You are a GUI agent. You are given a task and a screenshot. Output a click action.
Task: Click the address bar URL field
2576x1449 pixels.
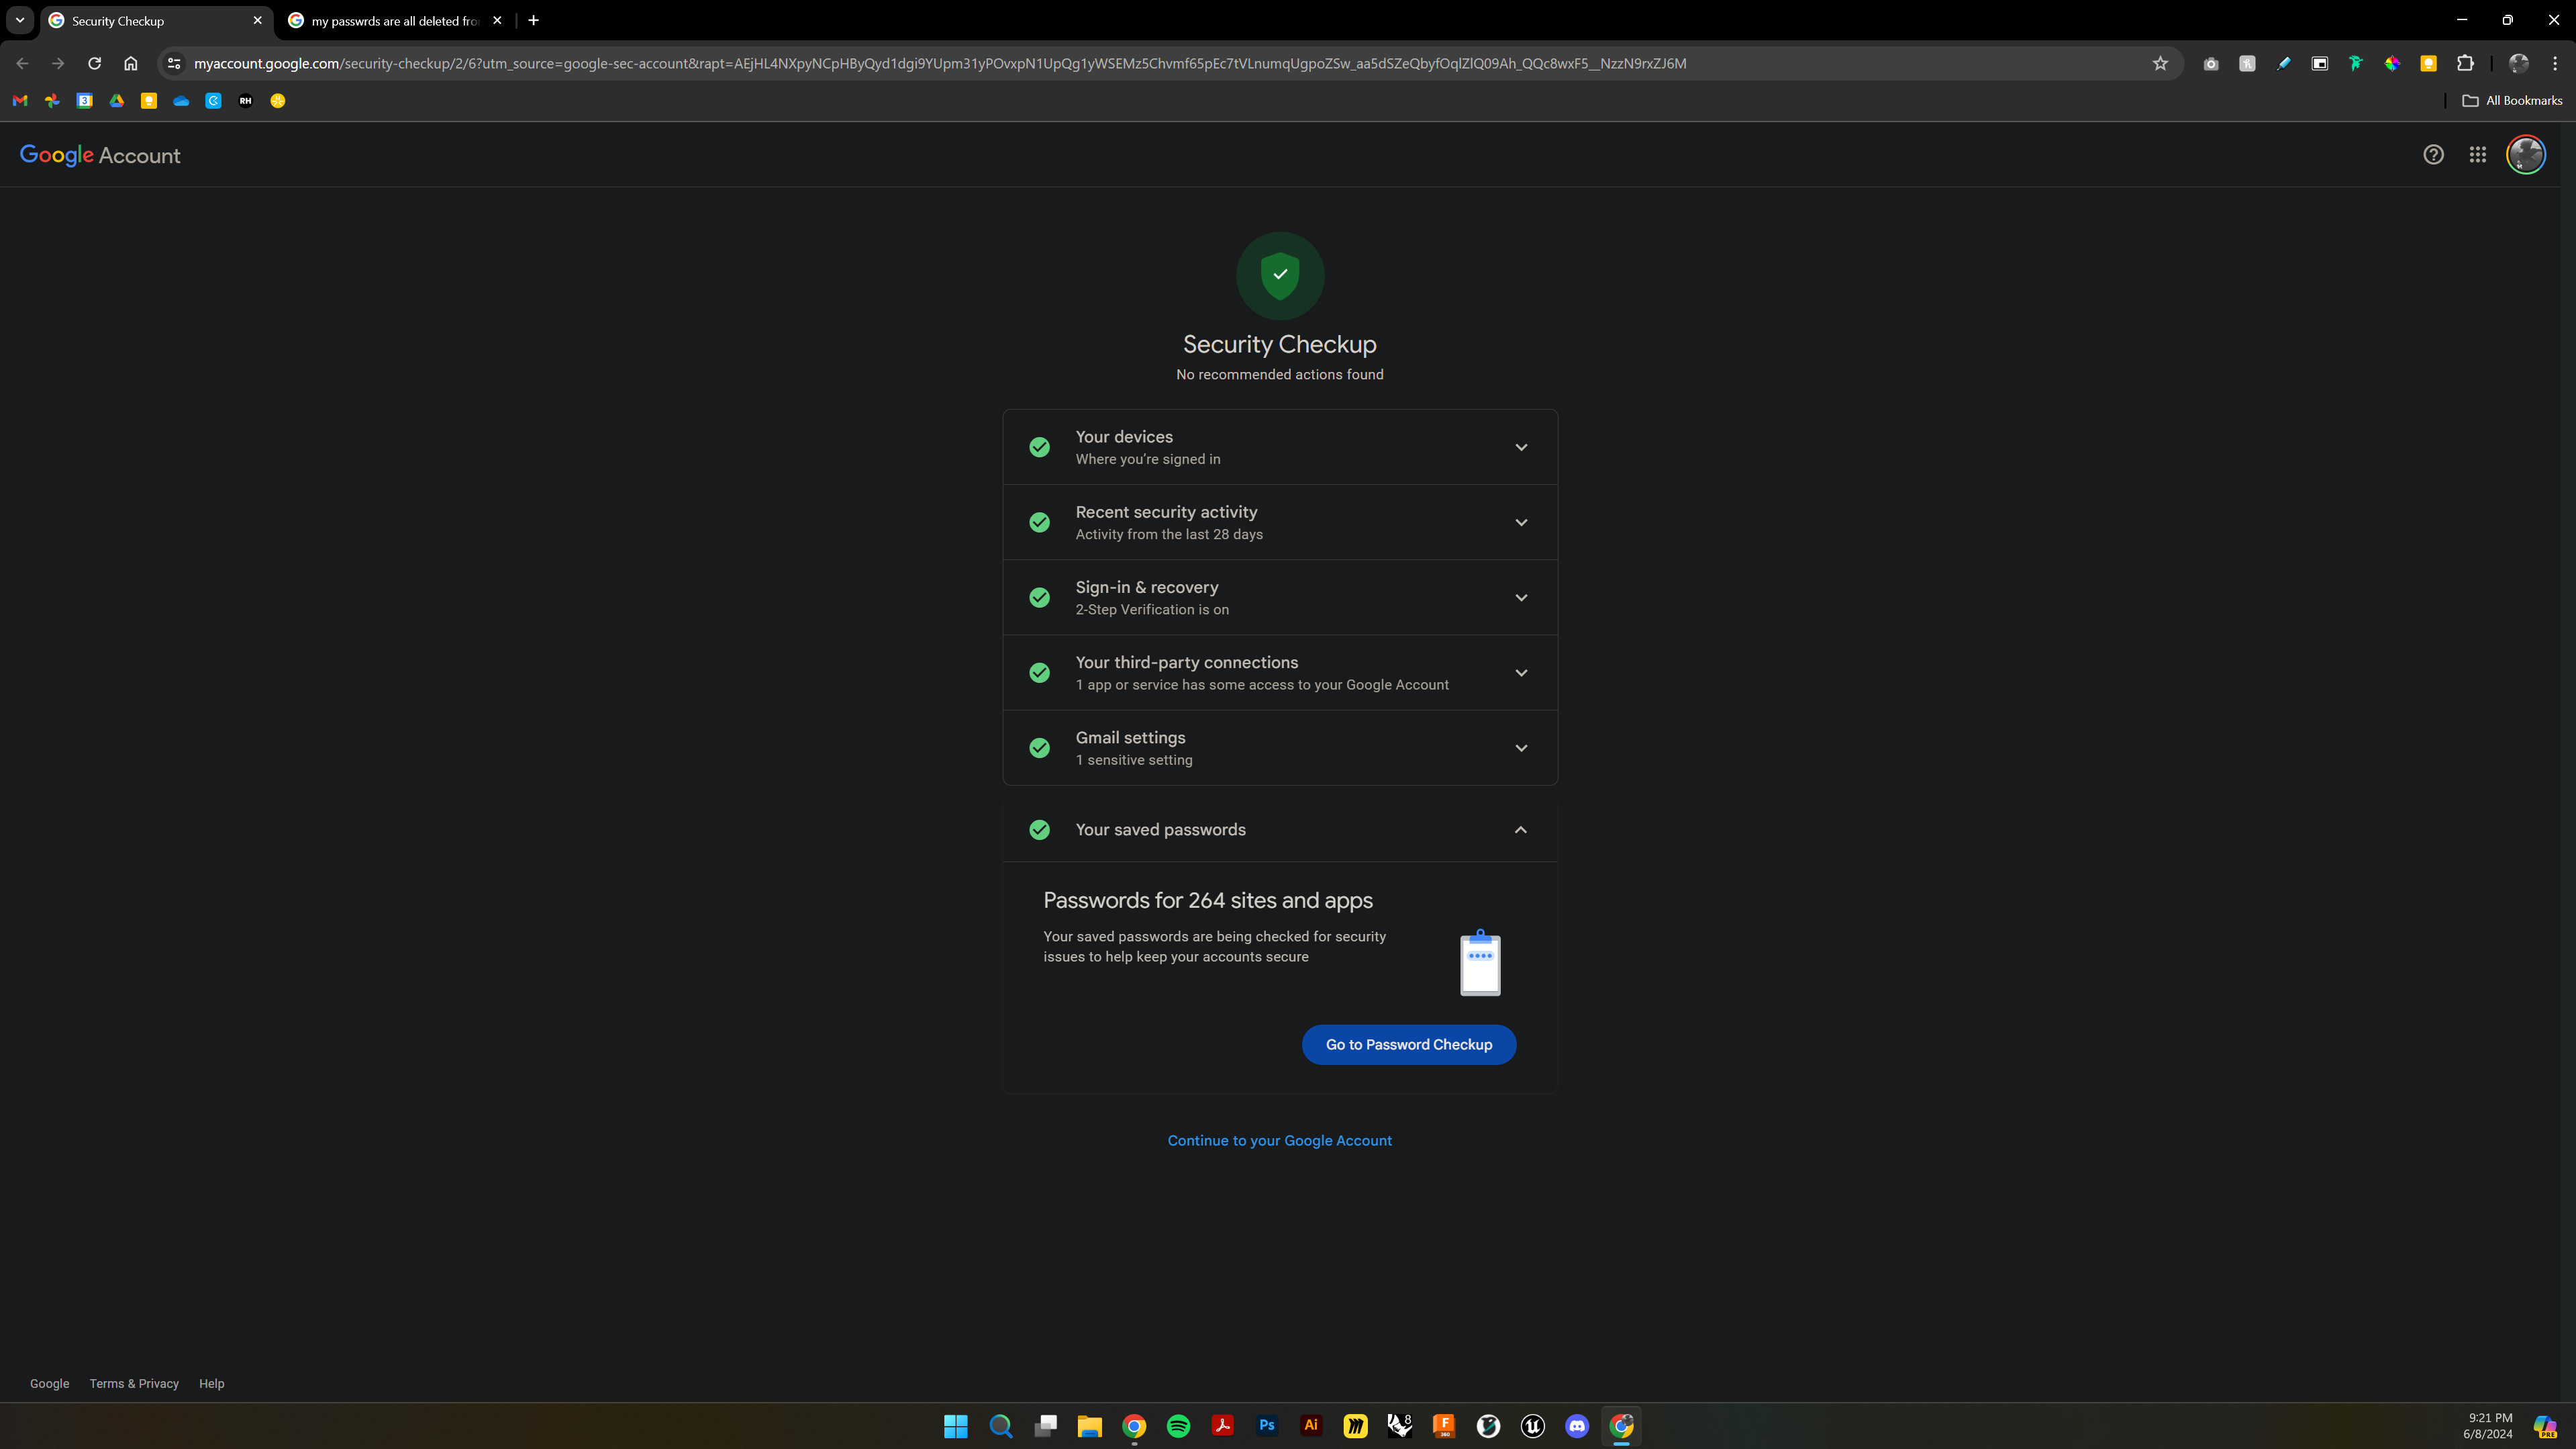pyautogui.click(x=940, y=63)
